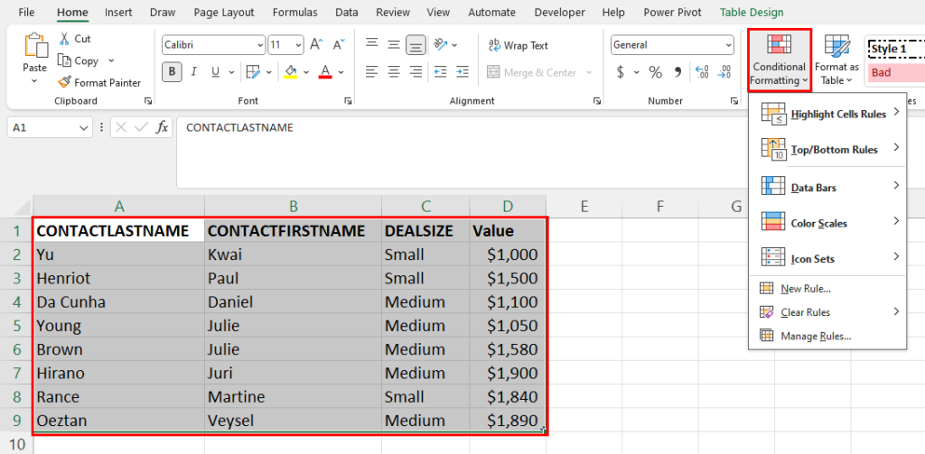
Task: Apply red font color A
Action: coord(324,72)
